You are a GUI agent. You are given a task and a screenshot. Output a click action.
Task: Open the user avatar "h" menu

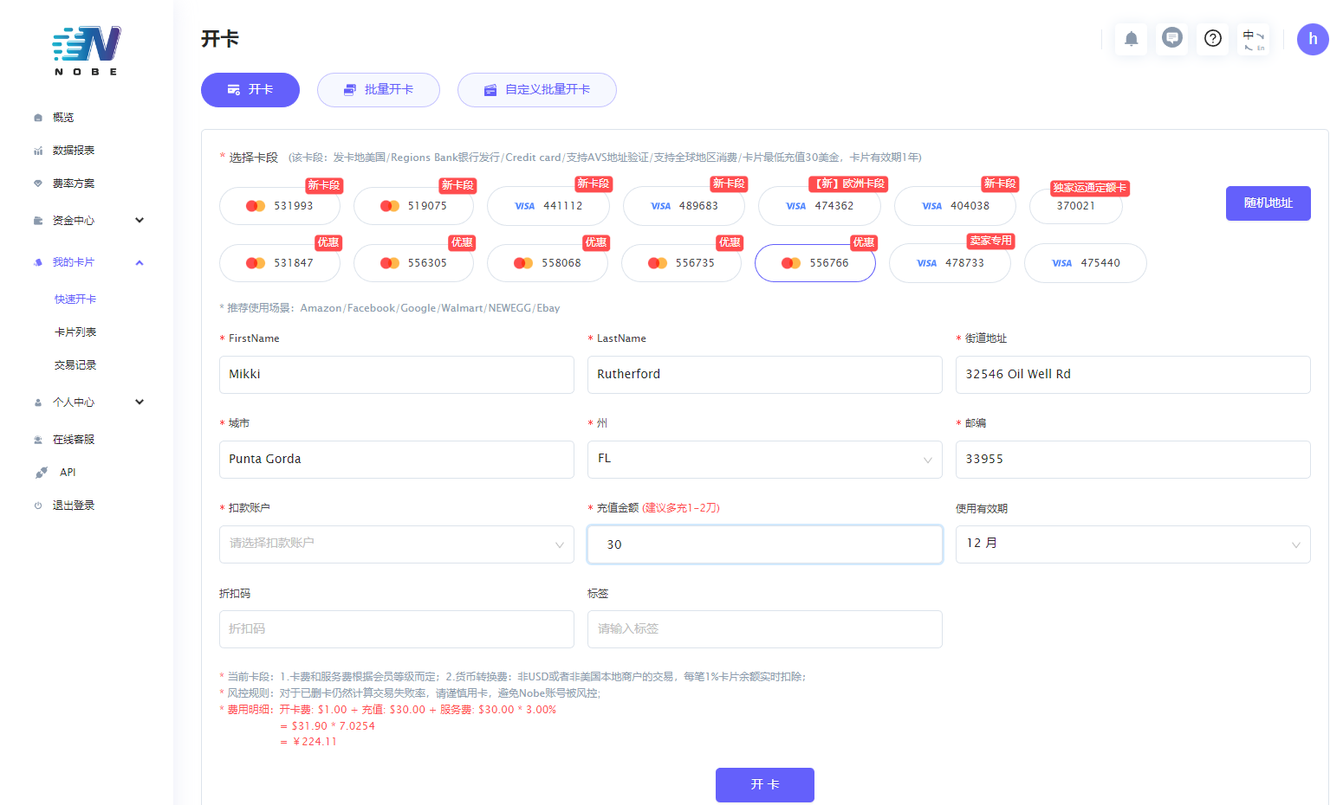1312,39
